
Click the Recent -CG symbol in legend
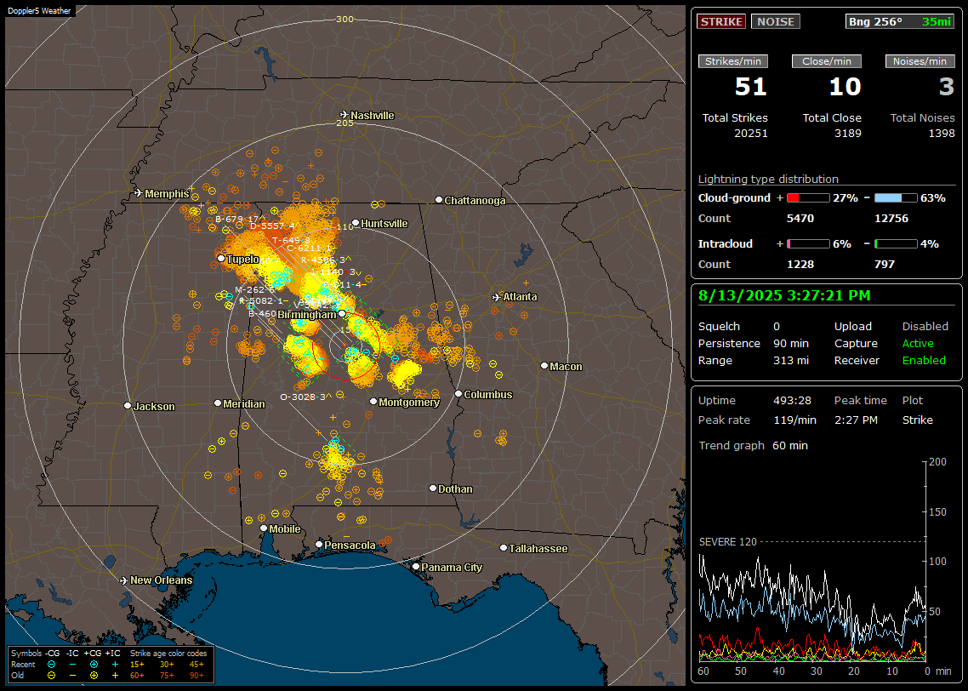pos(52,665)
